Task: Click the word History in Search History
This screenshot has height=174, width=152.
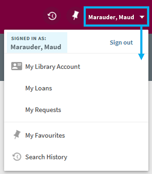Action: (57, 157)
